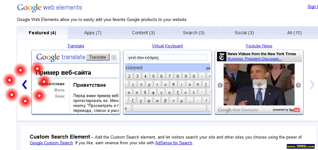Close the Google Translate bar with X
The height and width of the screenshot is (150, 318).
114,58
